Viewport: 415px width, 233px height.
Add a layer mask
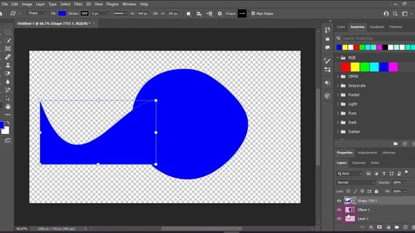coord(379,227)
